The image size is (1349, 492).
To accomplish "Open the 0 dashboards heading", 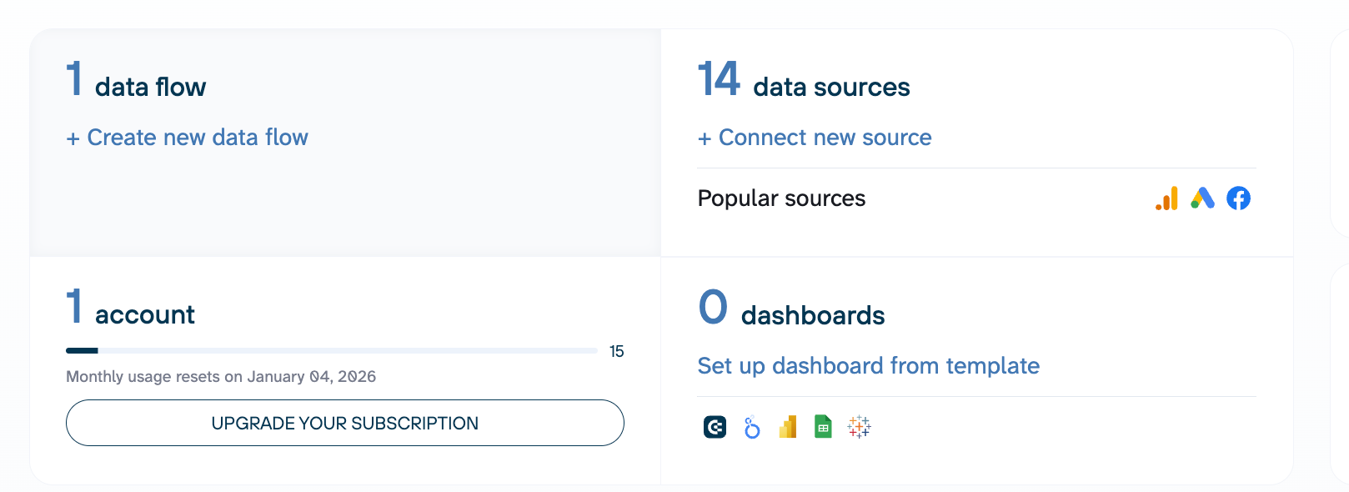I will pyautogui.click(x=791, y=310).
